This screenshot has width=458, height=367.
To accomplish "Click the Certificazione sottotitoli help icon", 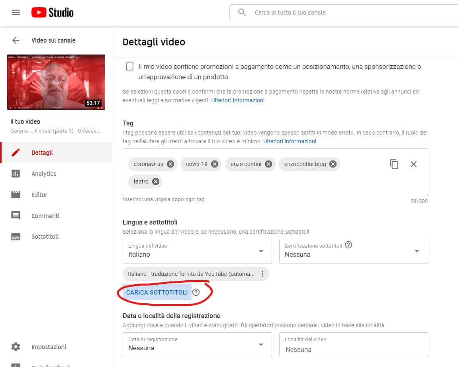I will (348, 245).
